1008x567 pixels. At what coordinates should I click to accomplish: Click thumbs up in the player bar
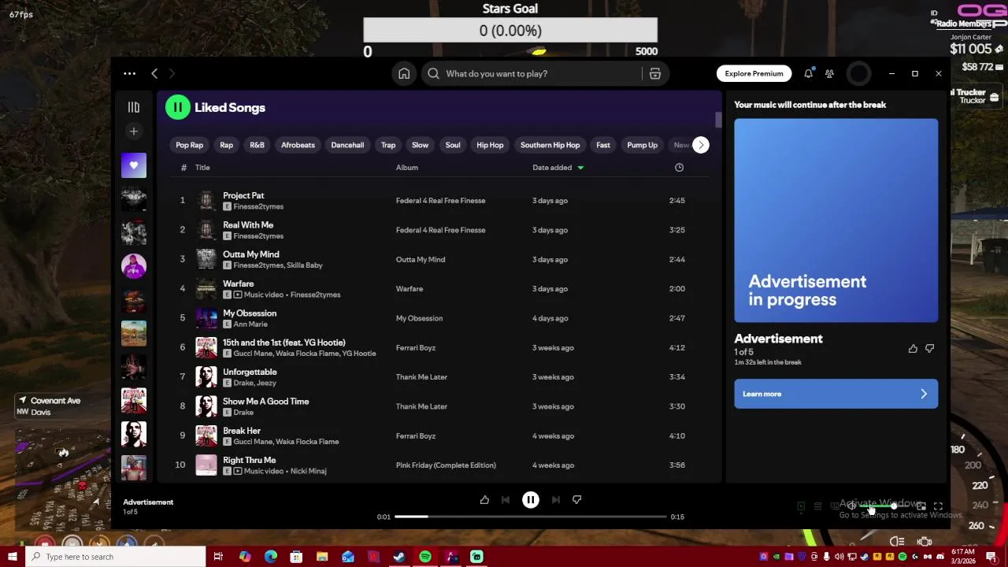click(484, 499)
